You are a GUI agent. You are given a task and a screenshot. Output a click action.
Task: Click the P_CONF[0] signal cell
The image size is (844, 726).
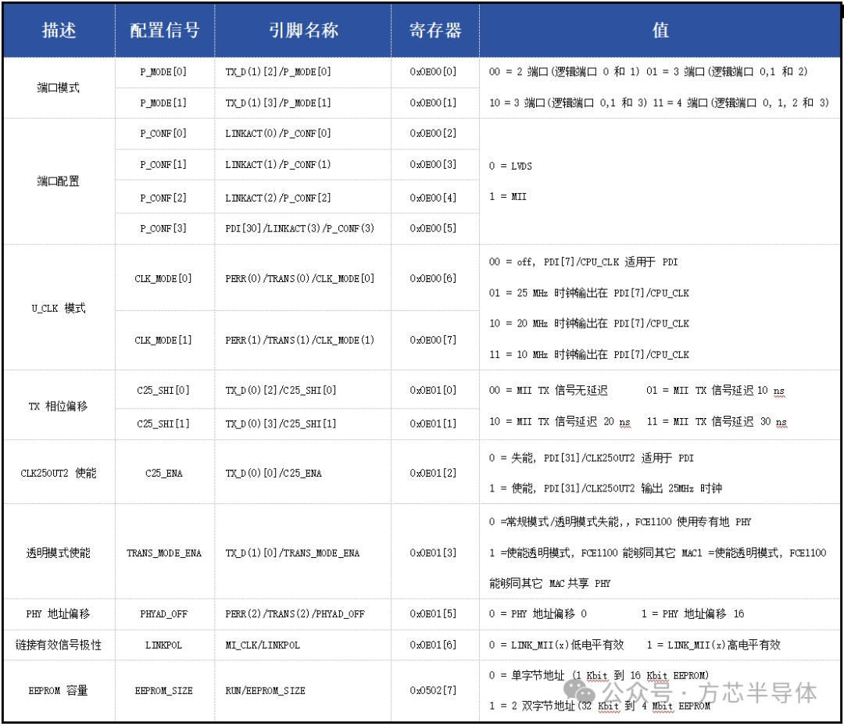tap(163, 134)
